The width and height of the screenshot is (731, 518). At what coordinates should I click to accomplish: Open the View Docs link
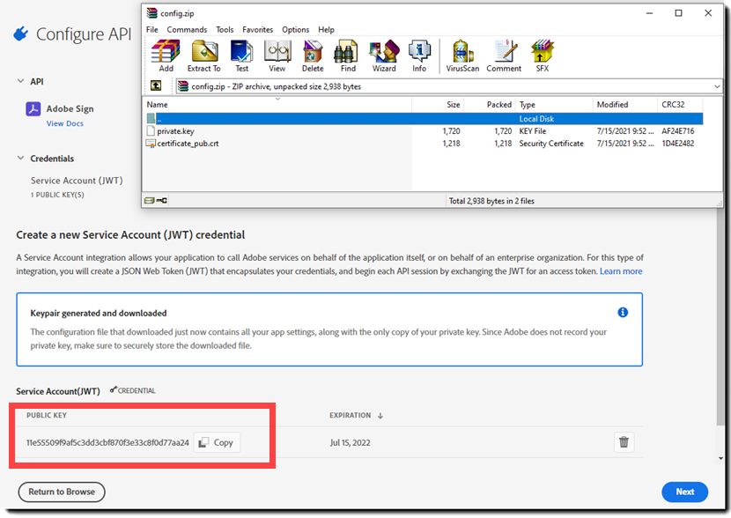[x=65, y=123]
